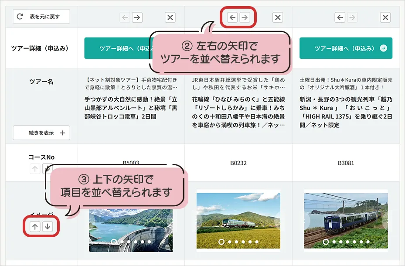Move tour B5003 right using its right arrow
405x266 pixels.
point(137,17)
